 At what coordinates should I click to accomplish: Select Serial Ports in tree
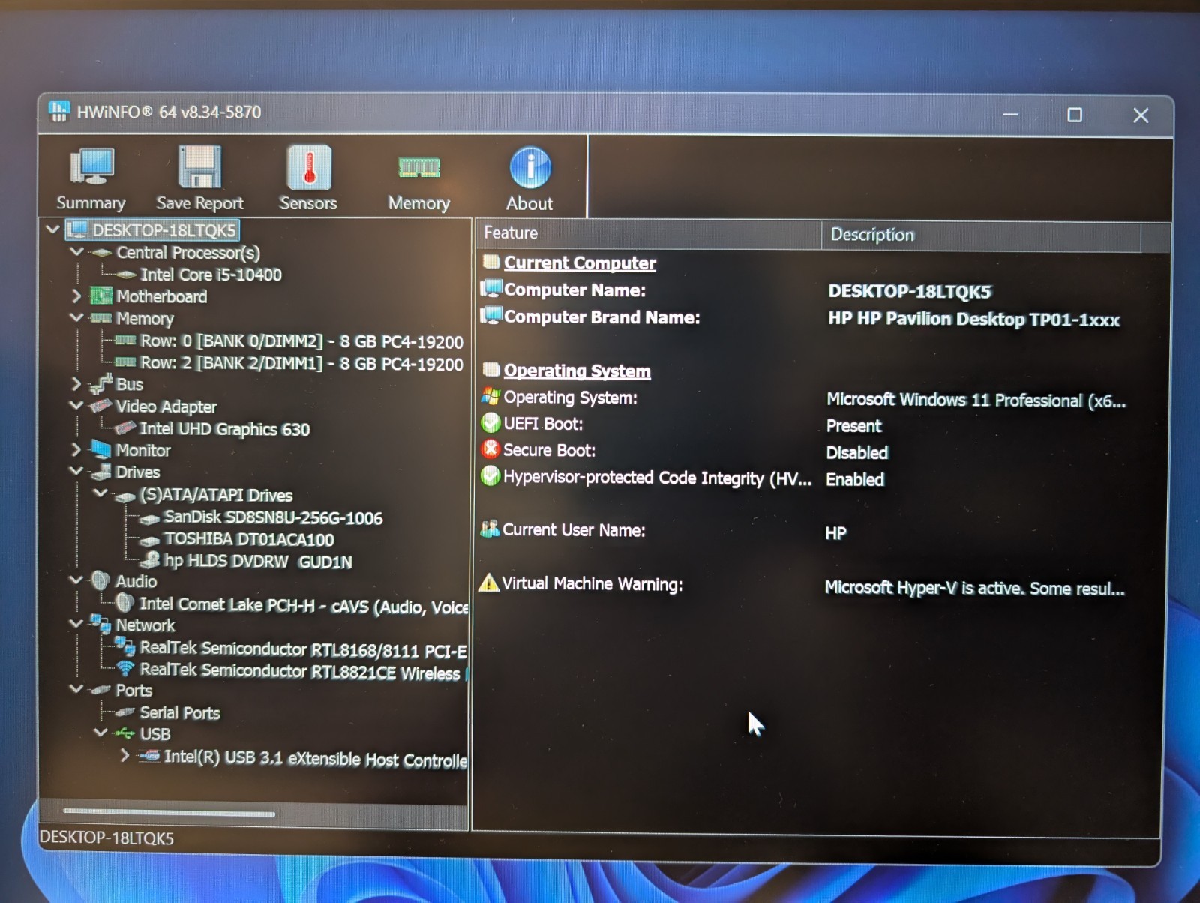pyautogui.click(x=180, y=712)
